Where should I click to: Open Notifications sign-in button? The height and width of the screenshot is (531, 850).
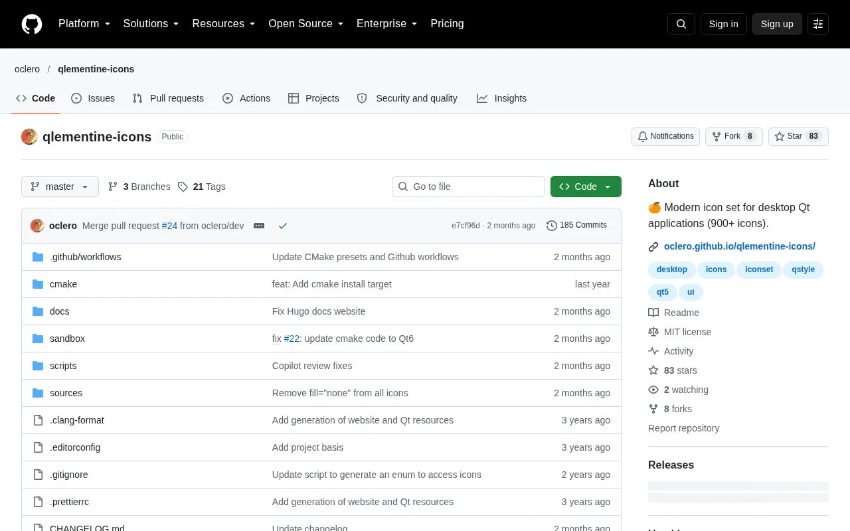coord(665,137)
